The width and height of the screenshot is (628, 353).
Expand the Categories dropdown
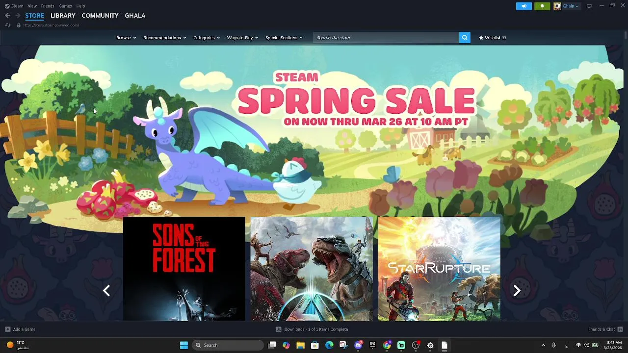point(207,38)
